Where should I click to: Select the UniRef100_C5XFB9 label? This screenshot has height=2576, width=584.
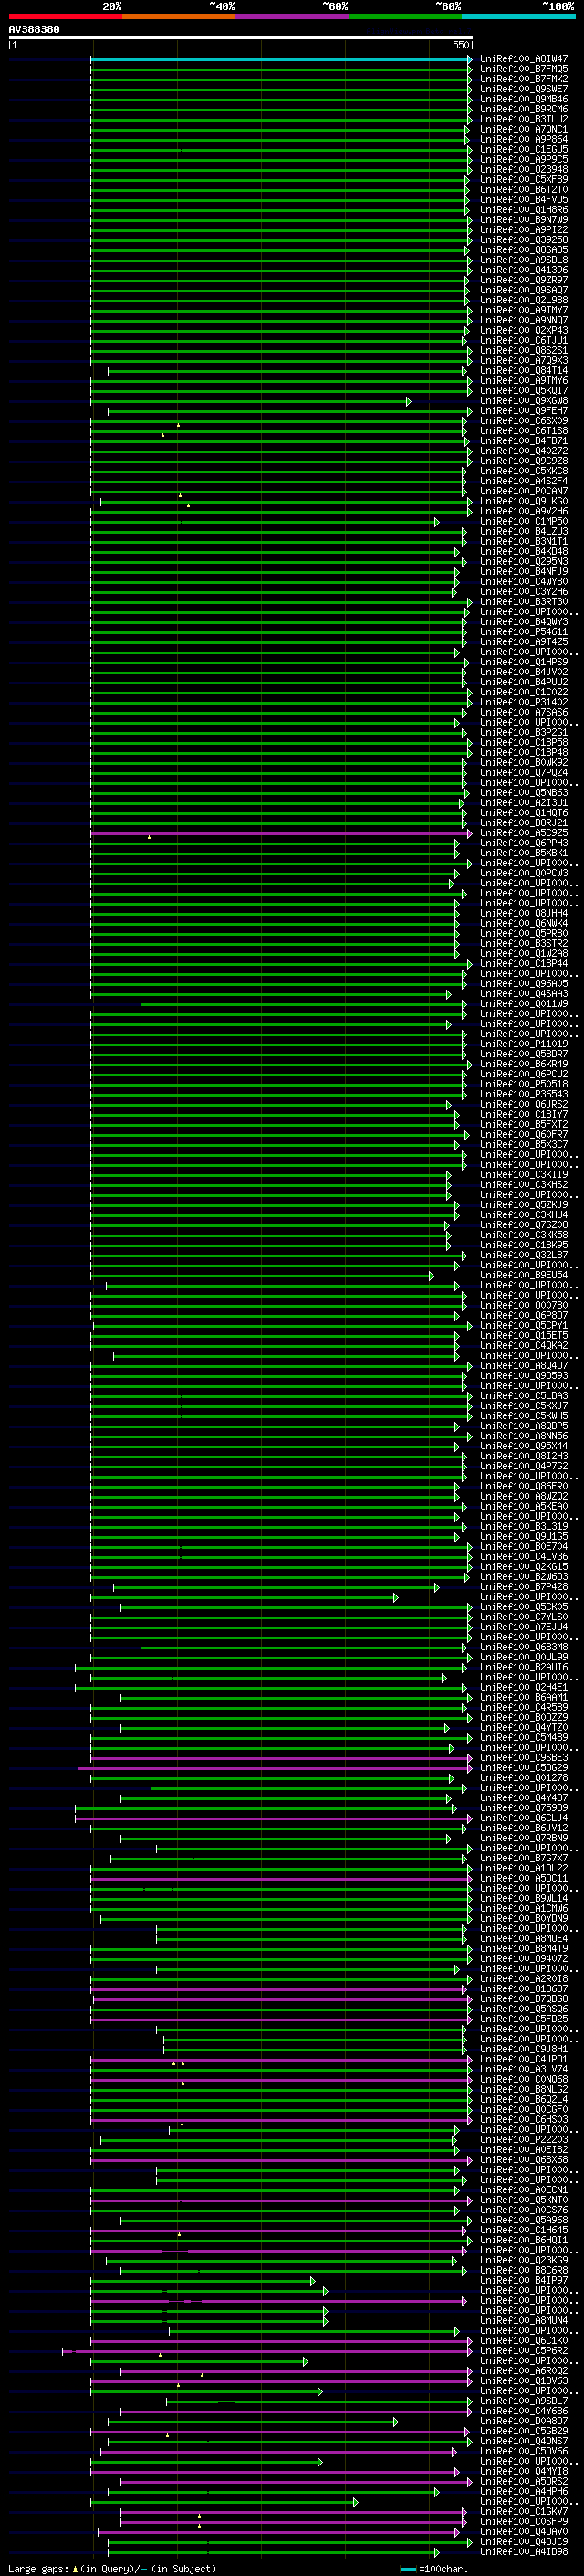click(524, 180)
